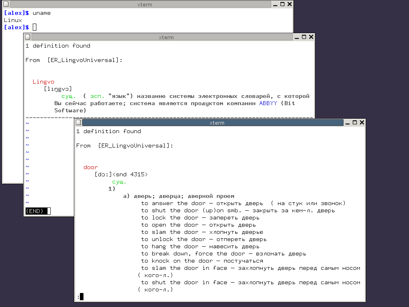This screenshot has height=307, width=409.
Task: Click the phrase 'to shut the door in face'
Action: (x=184, y=283)
